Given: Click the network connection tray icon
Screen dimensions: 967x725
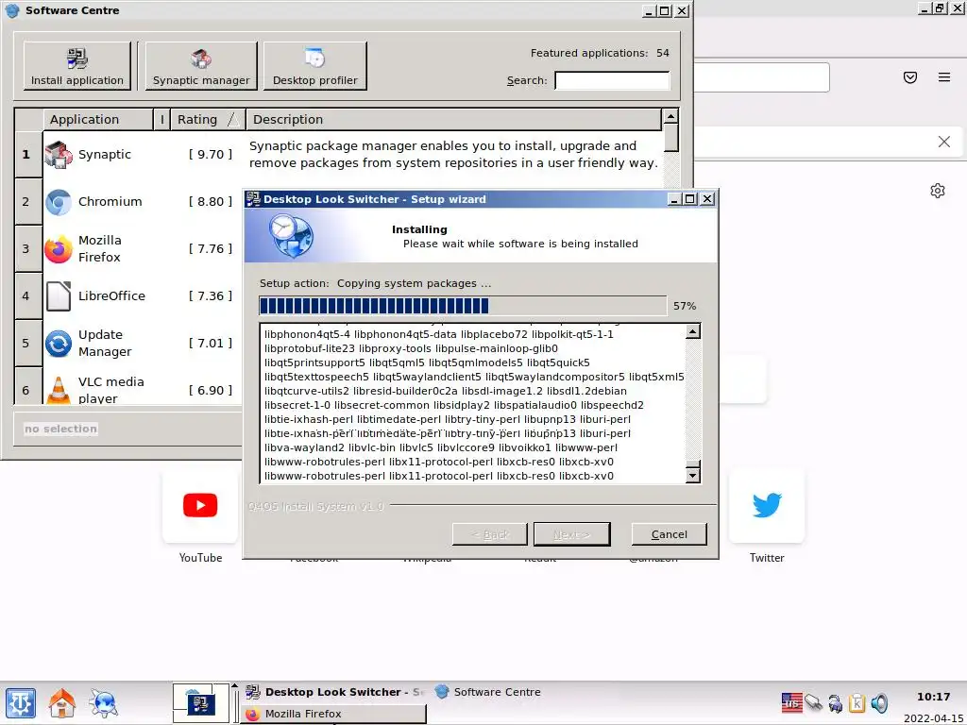Looking at the screenshot, I should (813, 702).
